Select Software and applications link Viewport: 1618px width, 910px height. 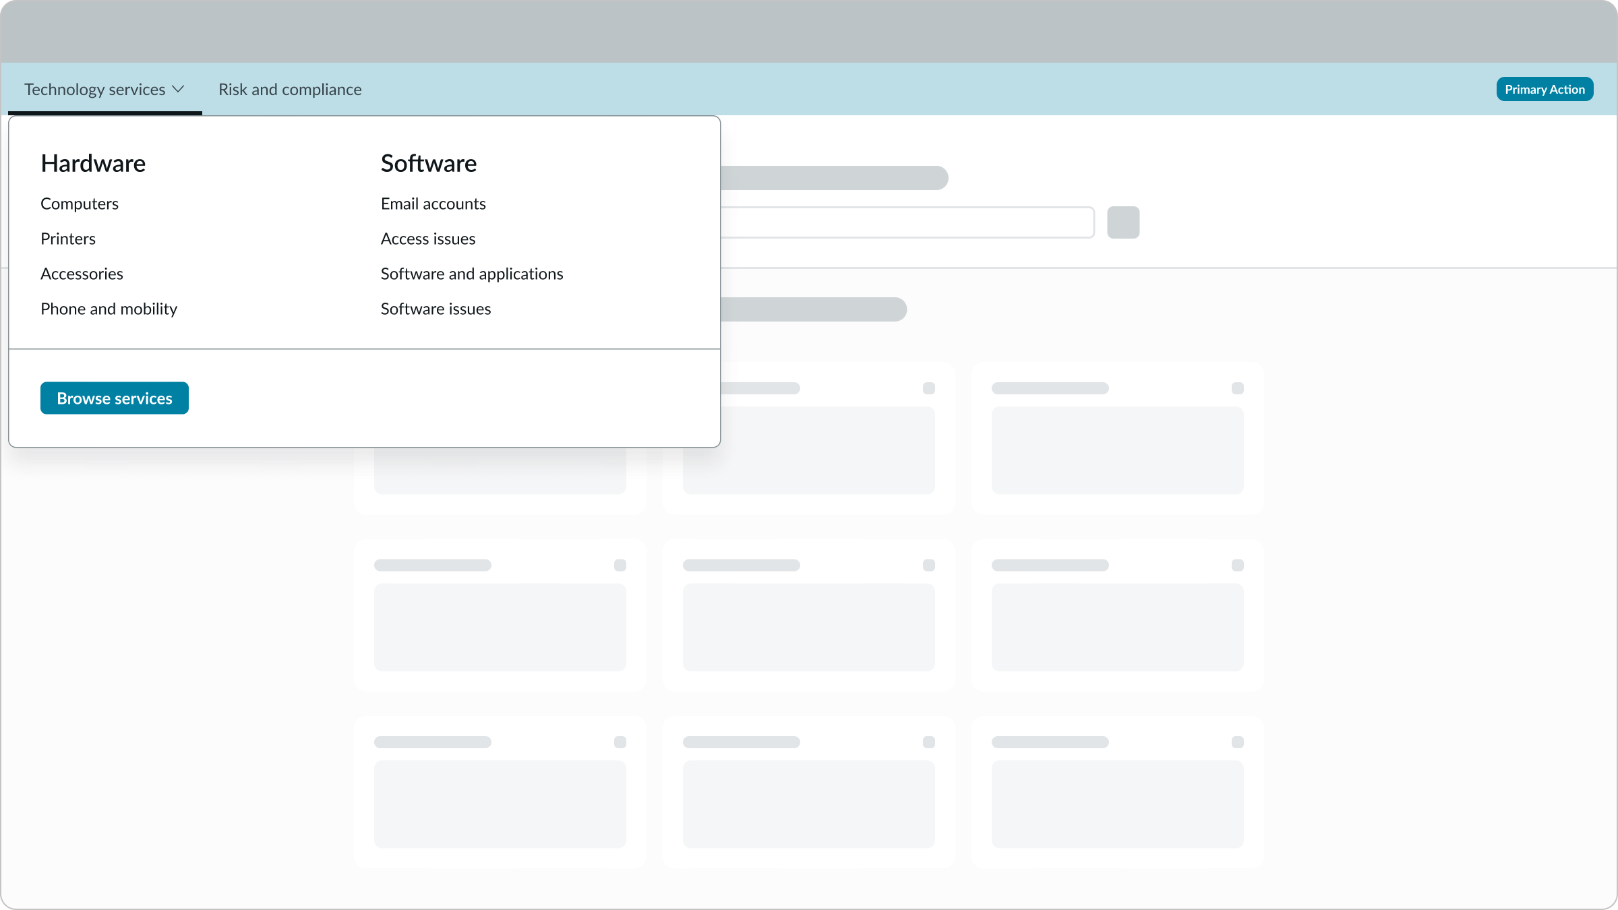pos(472,273)
